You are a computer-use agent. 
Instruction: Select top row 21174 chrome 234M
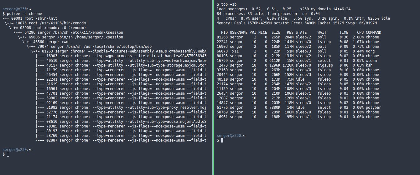[298, 84]
